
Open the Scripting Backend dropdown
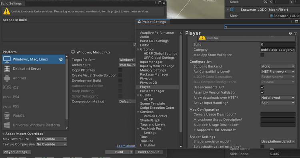tap(278, 66)
